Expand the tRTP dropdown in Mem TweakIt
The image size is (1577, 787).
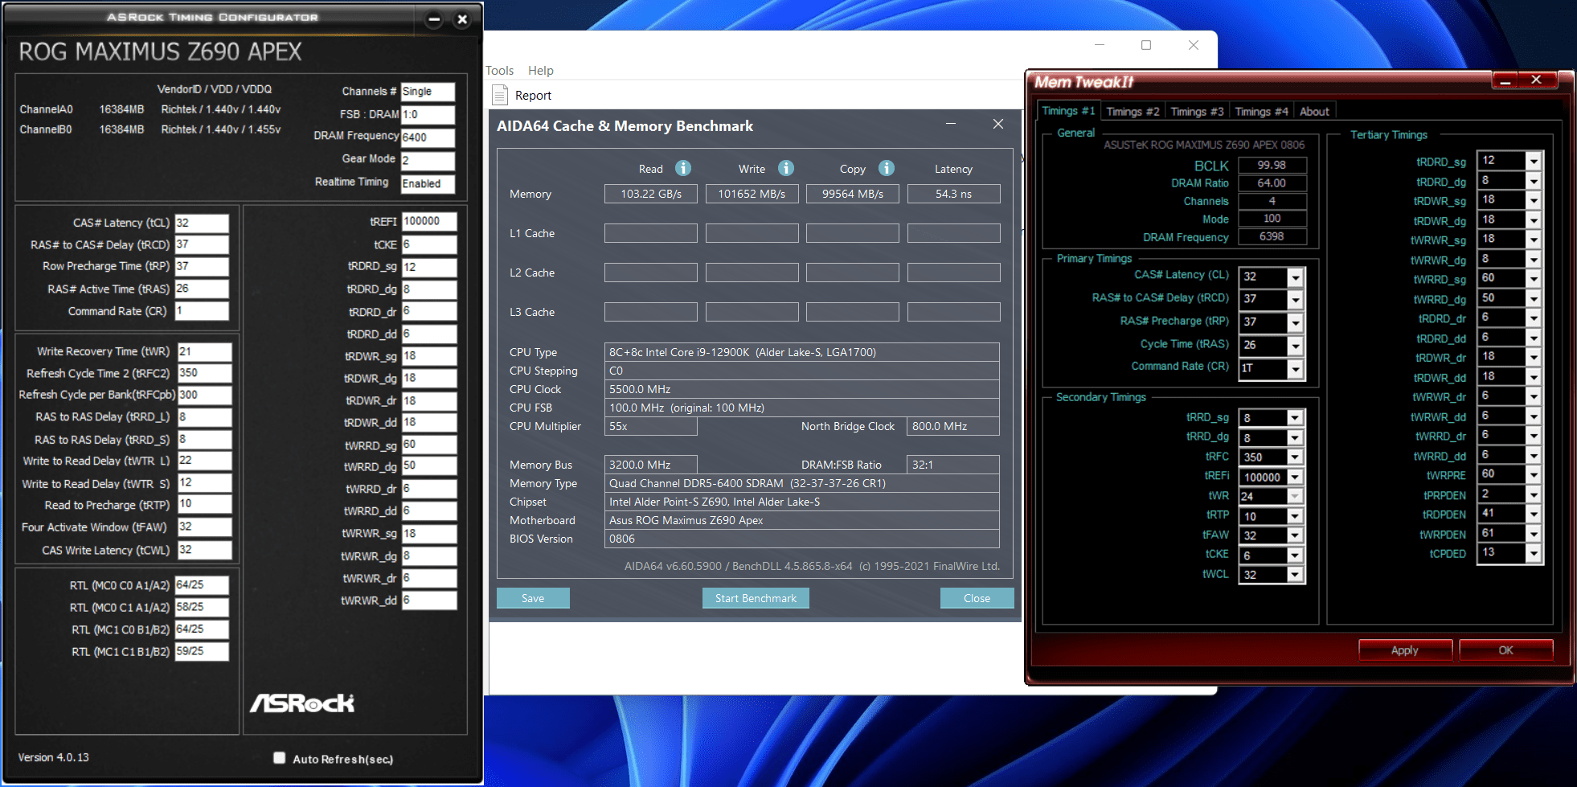coord(1294,516)
